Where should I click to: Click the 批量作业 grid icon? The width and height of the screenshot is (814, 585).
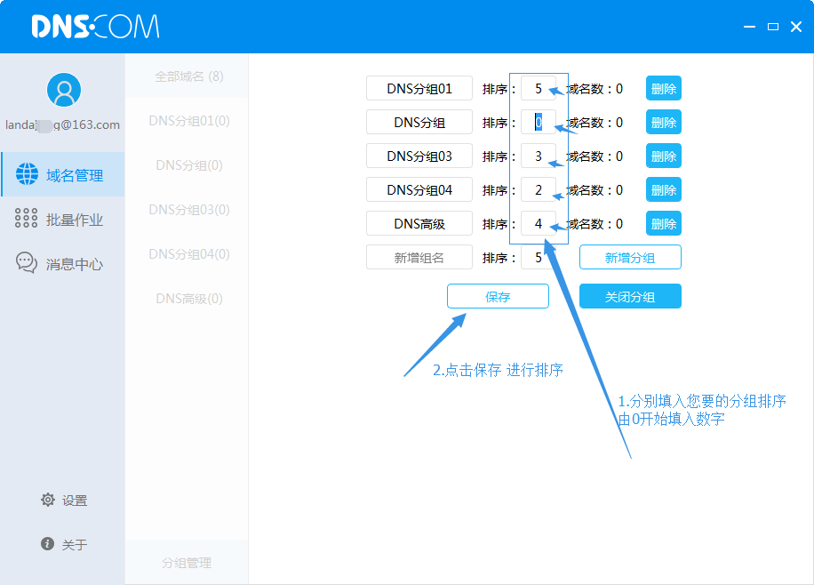click(x=27, y=219)
